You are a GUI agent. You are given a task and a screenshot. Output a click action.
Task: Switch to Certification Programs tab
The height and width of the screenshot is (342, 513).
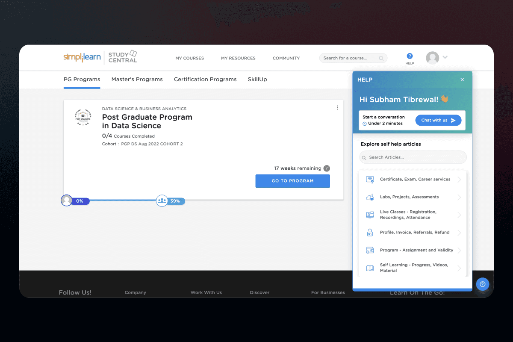(x=205, y=80)
